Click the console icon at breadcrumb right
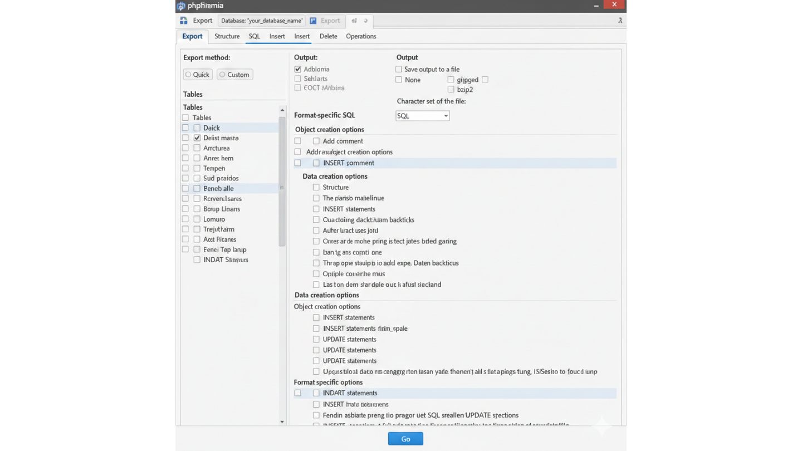The width and height of the screenshot is (802, 451). [619, 20]
